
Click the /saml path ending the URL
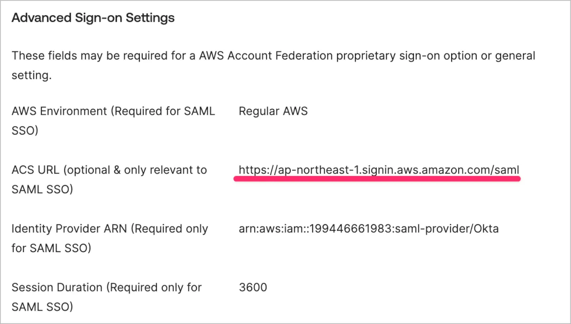pyautogui.click(x=506, y=170)
